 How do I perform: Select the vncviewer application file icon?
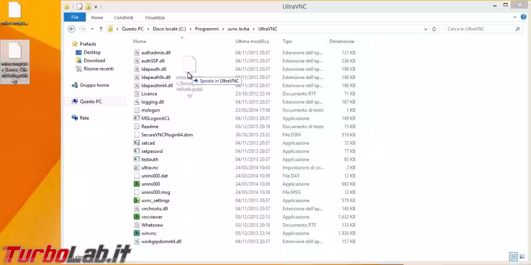(x=137, y=217)
